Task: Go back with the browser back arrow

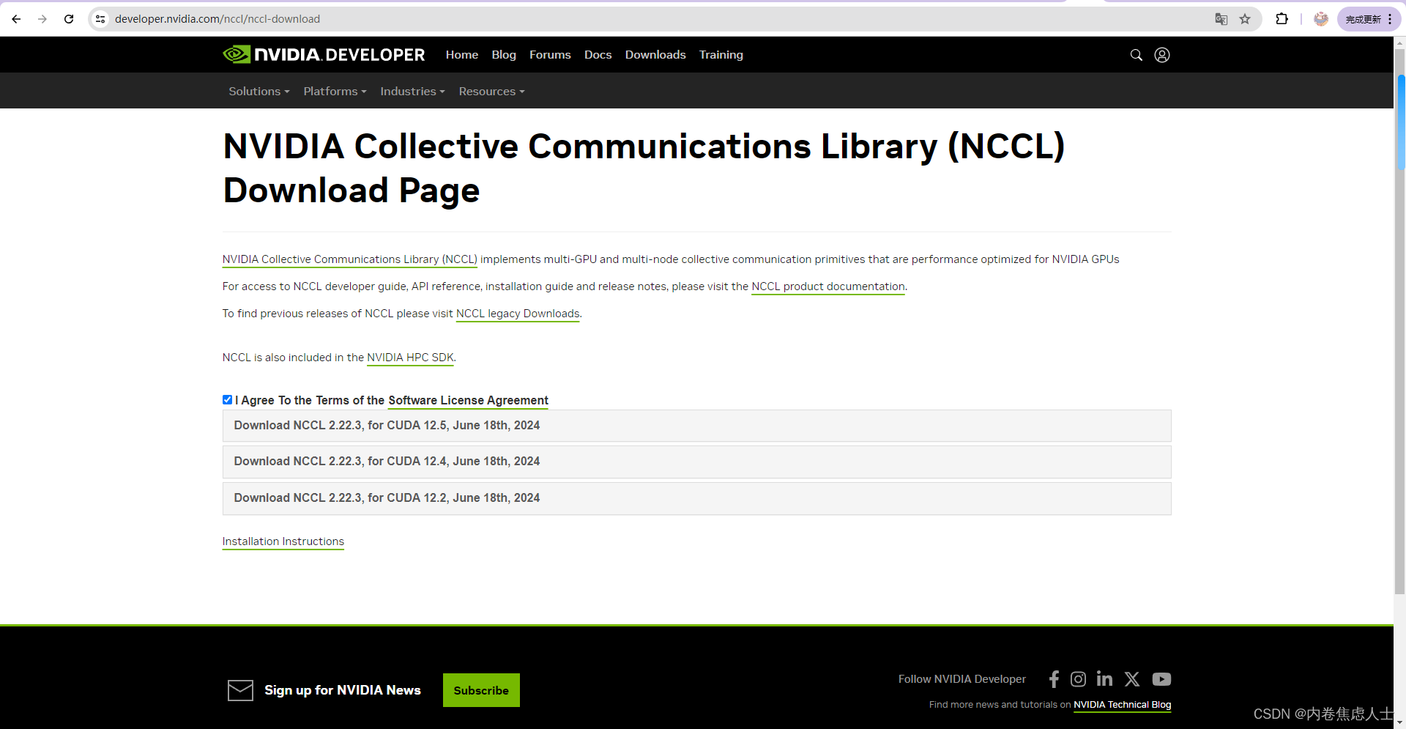Action: (x=16, y=19)
